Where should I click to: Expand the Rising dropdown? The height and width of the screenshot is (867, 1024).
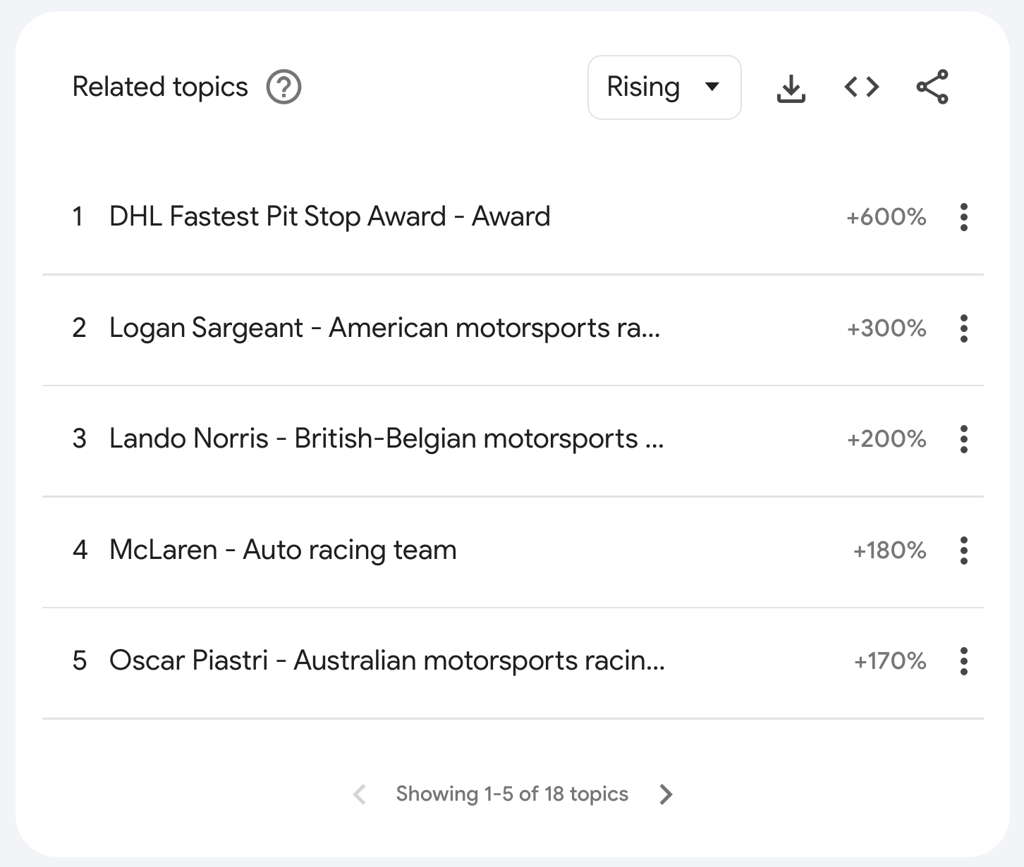(x=664, y=87)
